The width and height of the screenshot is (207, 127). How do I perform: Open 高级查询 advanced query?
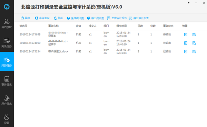pyautogui.click(x=42, y=18)
